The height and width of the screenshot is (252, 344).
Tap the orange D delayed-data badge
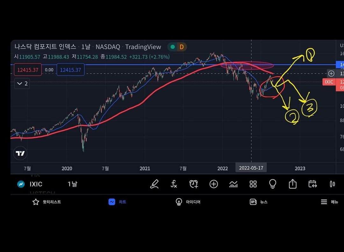(x=182, y=47)
